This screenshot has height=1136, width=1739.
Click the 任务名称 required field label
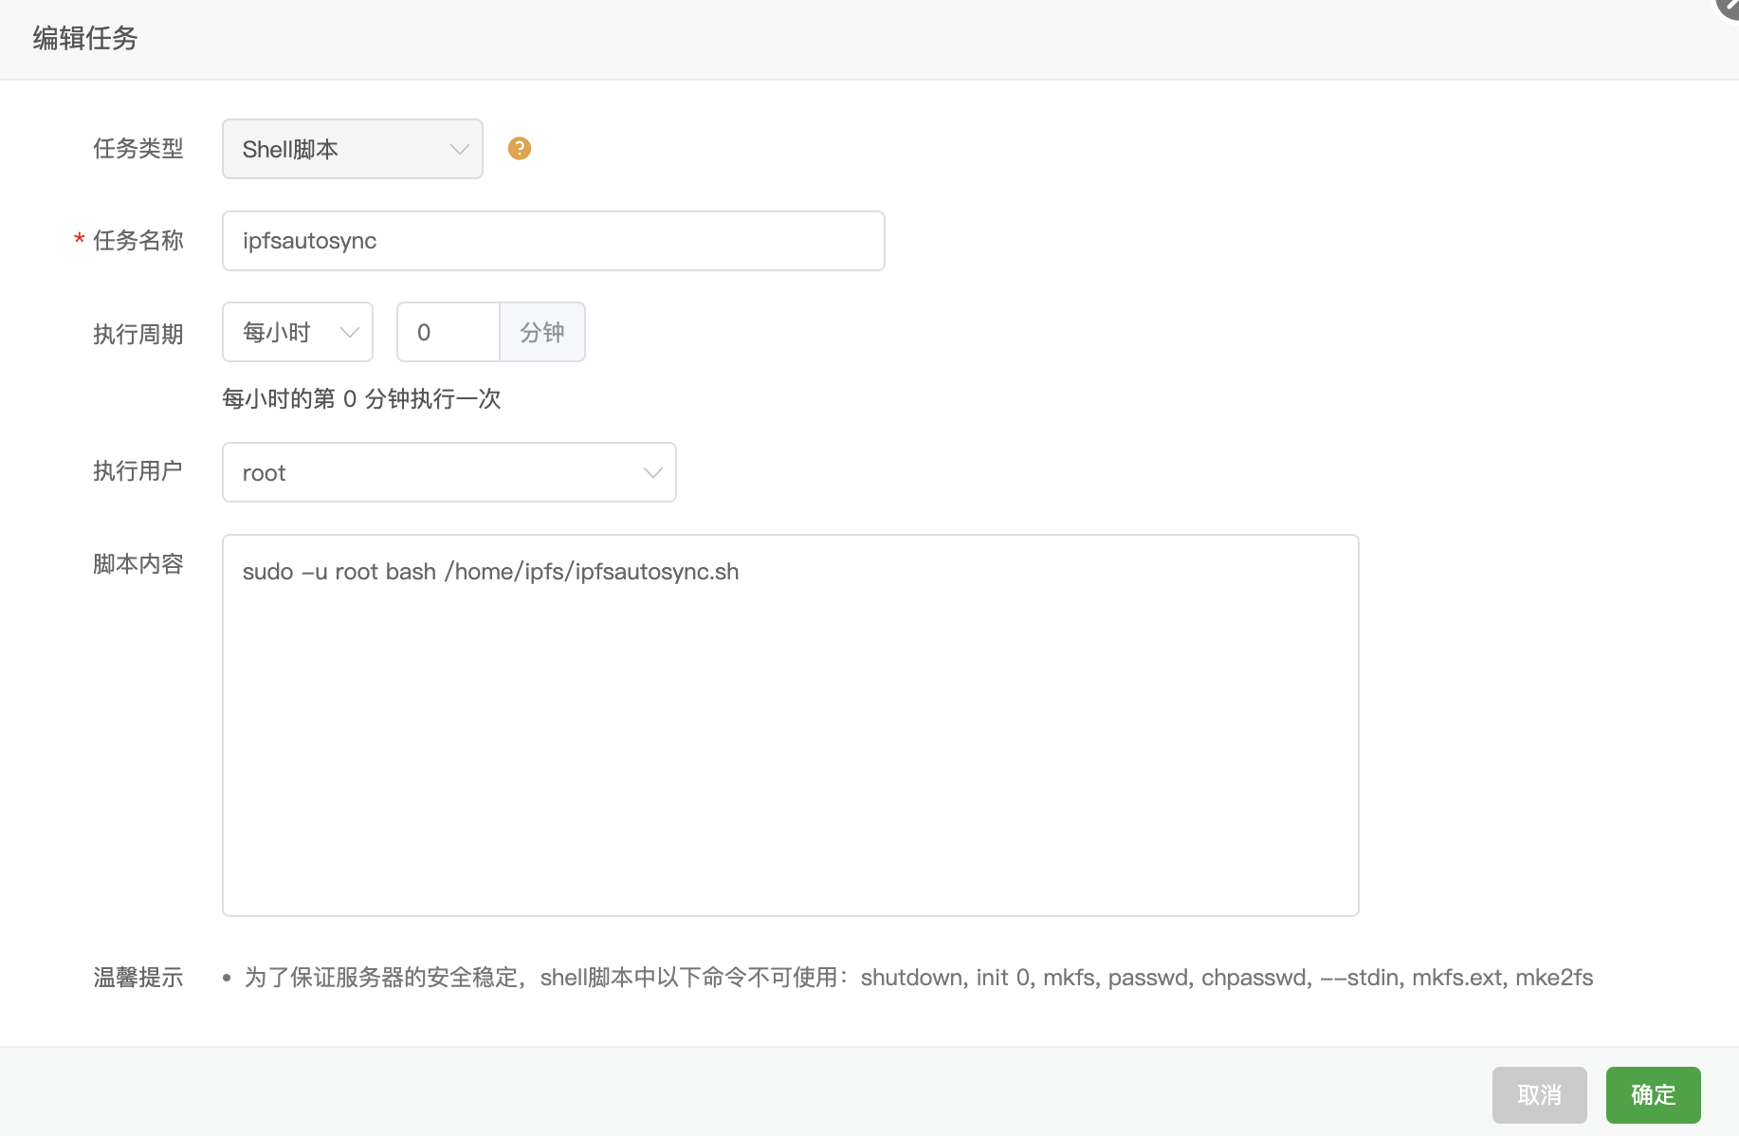tap(137, 241)
